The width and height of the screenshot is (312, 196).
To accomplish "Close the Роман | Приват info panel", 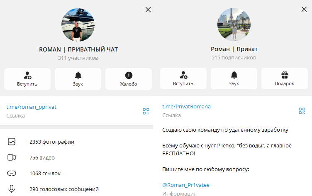I will pos(304,9).
